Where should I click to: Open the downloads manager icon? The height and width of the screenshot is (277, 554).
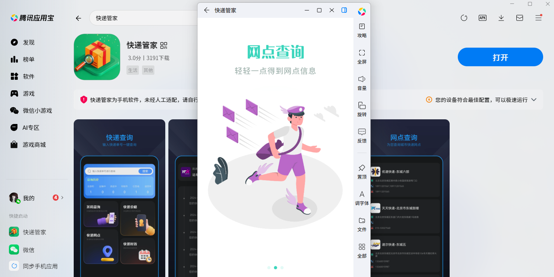pos(501,18)
